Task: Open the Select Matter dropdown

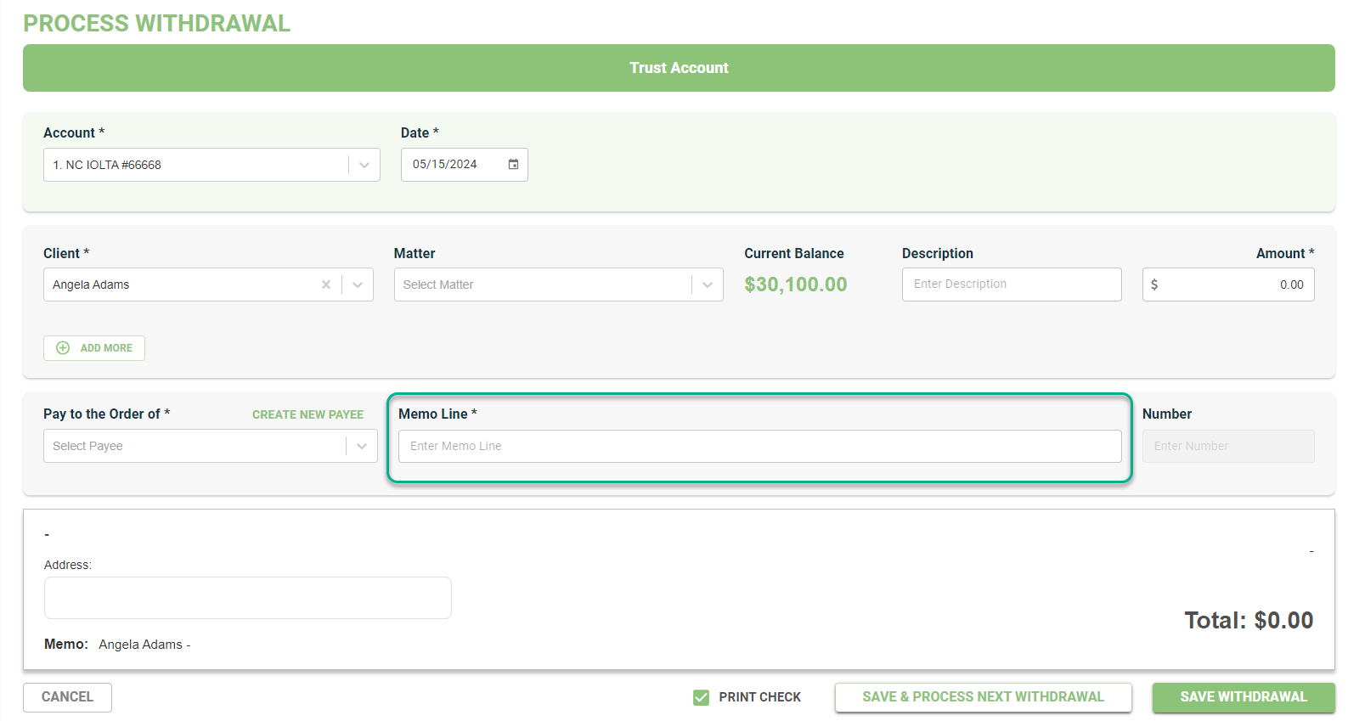Action: point(558,284)
